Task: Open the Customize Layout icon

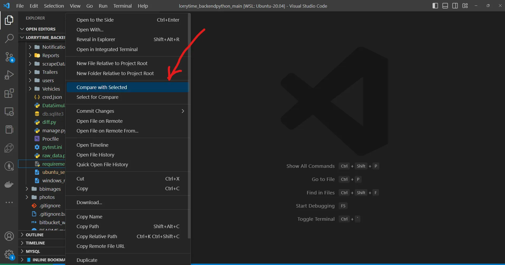Action: pos(465,6)
